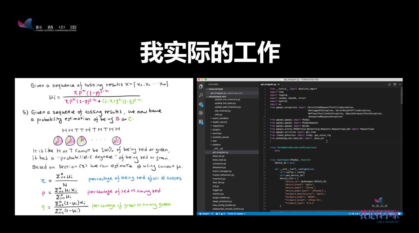Viewport: 419px width, 233px height.
Task: Click the 'class PermaBannedException' definition line
Action: [x=293, y=147]
